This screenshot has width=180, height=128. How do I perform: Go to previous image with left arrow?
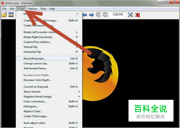pyautogui.click(x=85, y=15)
